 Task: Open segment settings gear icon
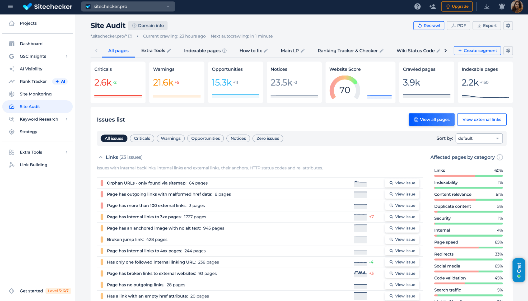point(508,51)
